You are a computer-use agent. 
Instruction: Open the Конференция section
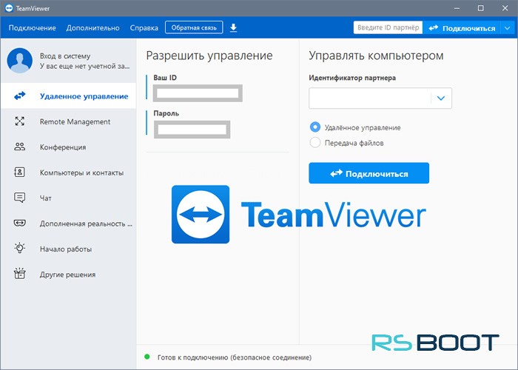click(68, 147)
